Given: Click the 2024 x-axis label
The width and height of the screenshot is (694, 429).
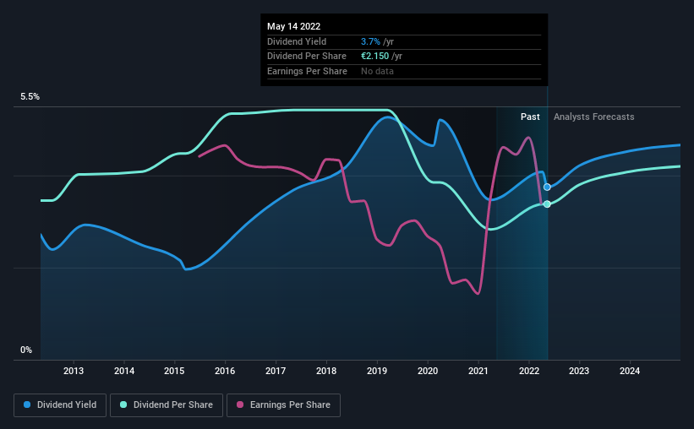Looking at the screenshot, I should point(630,371).
